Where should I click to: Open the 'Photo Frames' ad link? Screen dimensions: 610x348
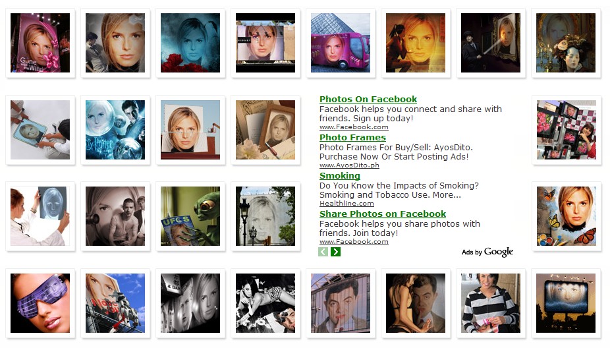pos(352,137)
